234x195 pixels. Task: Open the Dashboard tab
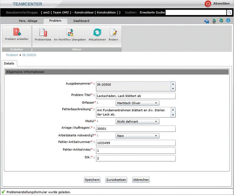click(81, 21)
